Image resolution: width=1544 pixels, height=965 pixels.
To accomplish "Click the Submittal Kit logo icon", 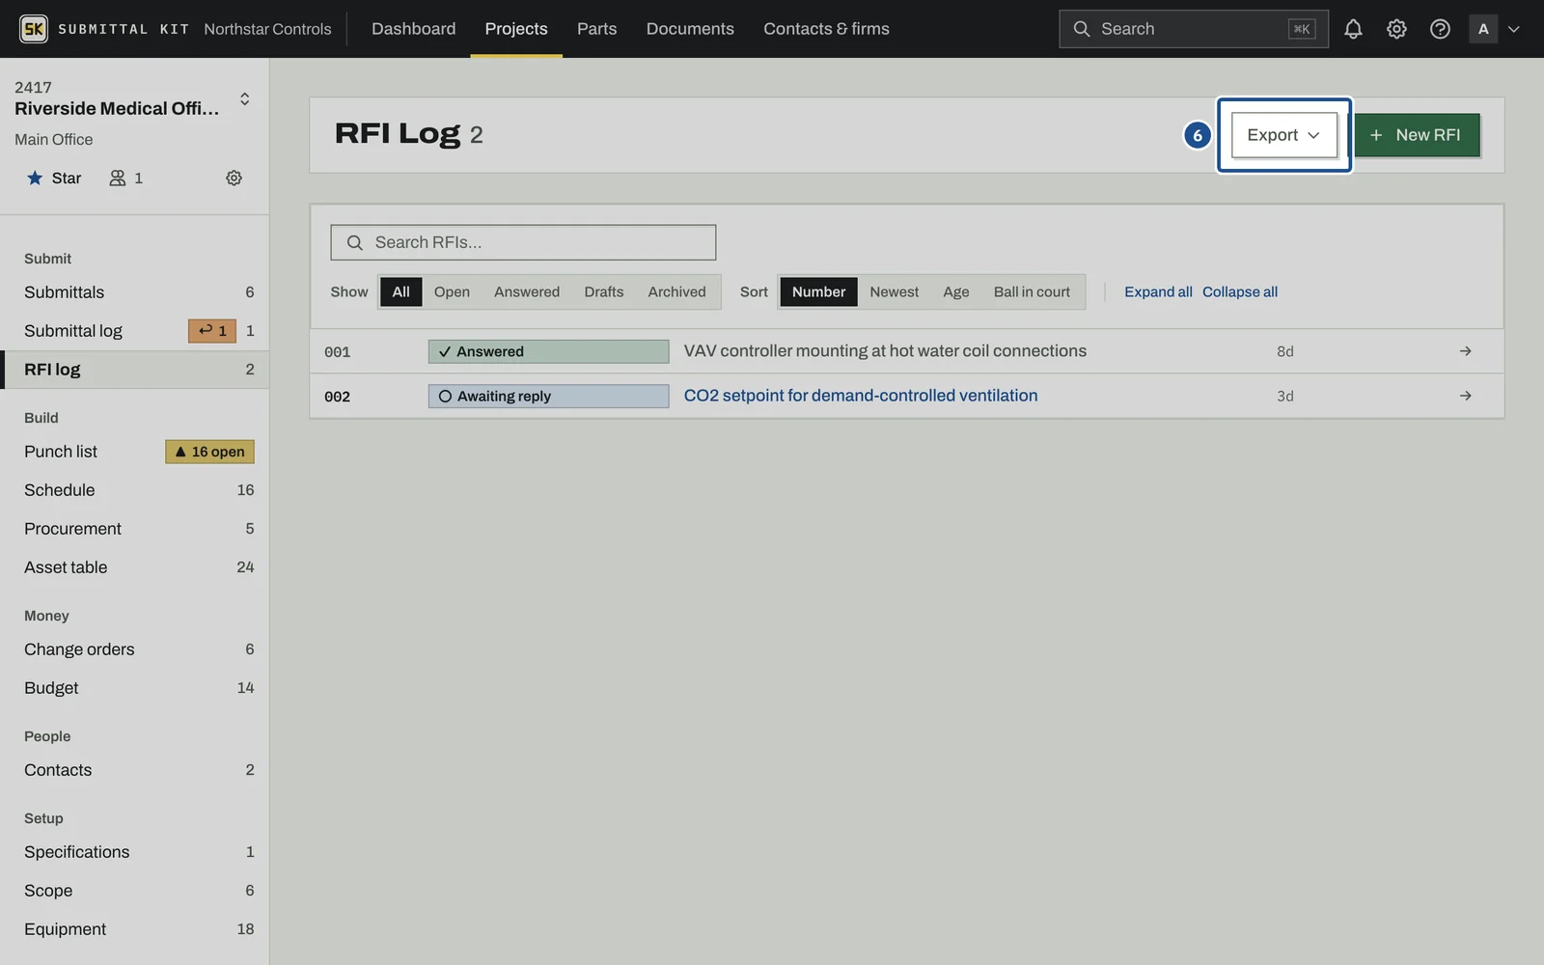I will tap(34, 29).
